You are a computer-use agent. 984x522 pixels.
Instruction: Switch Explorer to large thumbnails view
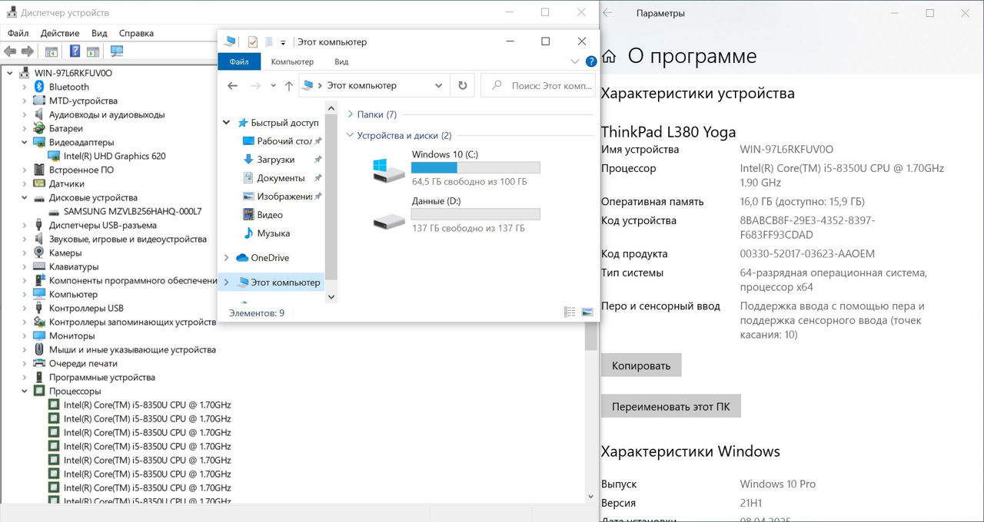coord(587,312)
